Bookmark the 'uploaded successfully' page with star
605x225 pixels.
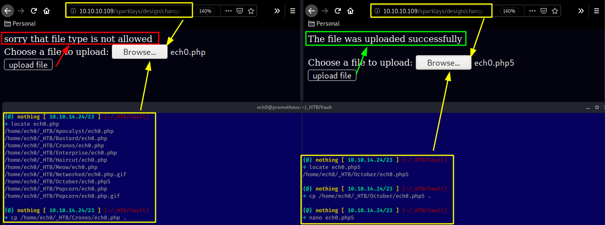coord(555,11)
